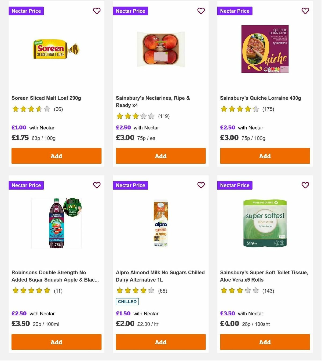
Task: Click the Nectar Price badge on Robinsons squash
Action: click(x=26, y=185)
